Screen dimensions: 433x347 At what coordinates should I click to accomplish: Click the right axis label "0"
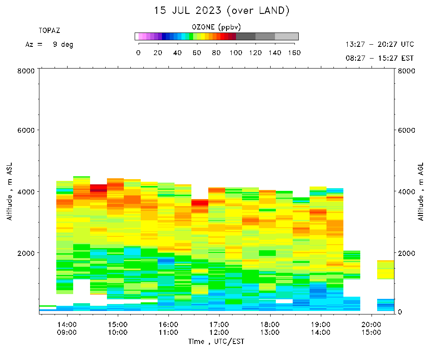pyautogui.click(x=400, y=312)
